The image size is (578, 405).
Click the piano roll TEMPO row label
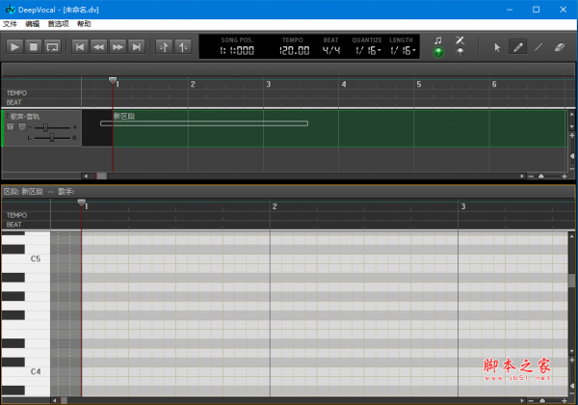pyautogui.click(x=16, y=215)
